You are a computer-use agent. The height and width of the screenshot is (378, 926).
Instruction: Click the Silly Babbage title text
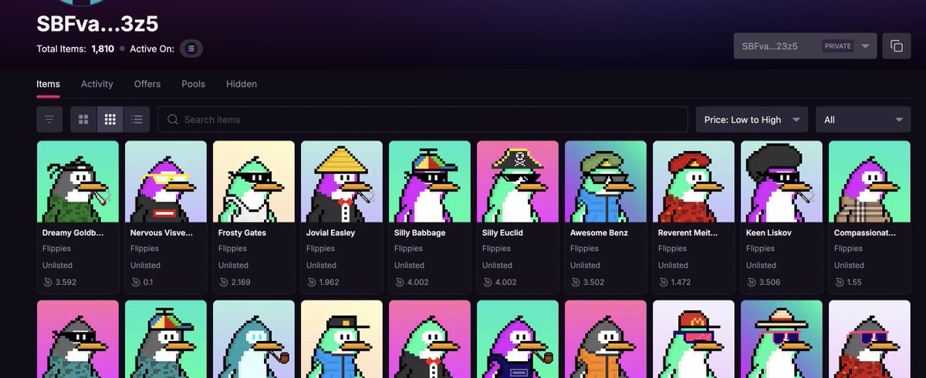(420, 232)
